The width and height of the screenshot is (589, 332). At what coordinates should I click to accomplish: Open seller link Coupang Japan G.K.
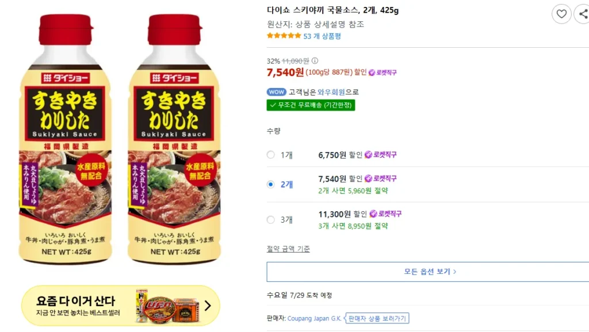pos(314,319)
